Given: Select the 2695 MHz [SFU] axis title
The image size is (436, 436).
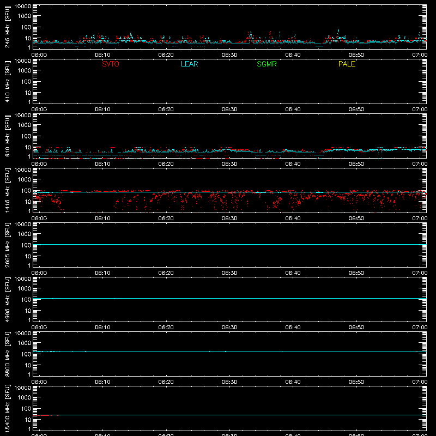Looking at the screenshot, I should tap(8, 245).
